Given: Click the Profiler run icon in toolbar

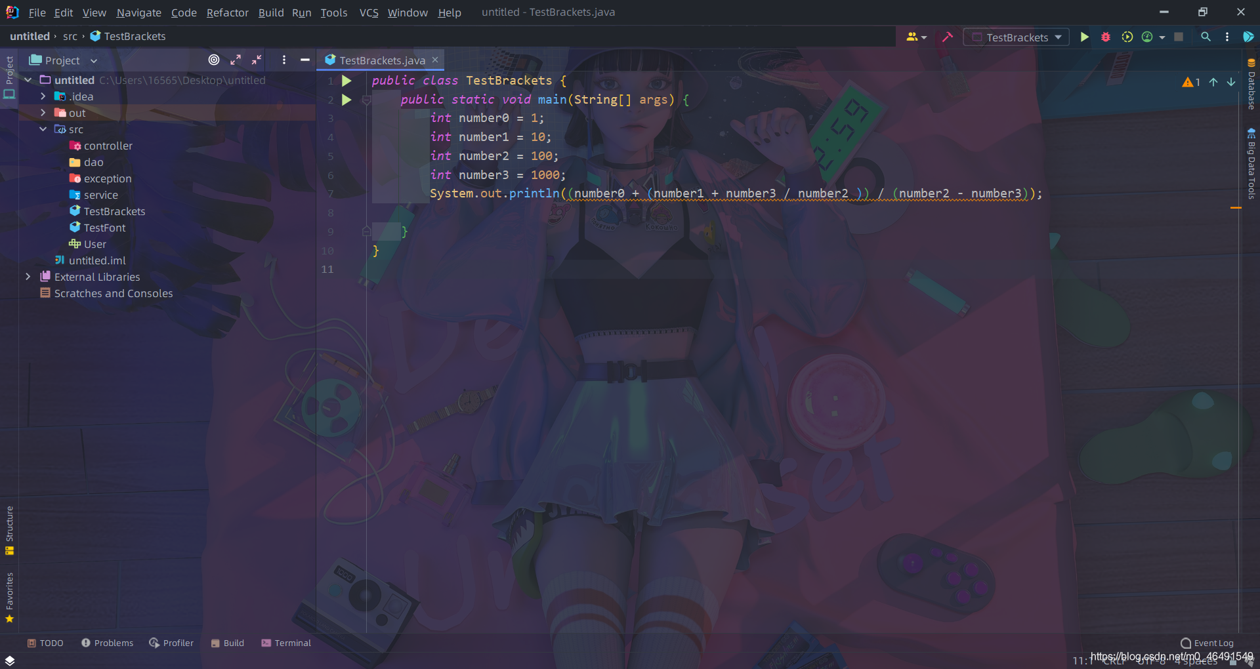Looking at the screenshot, I should [1147, 37].
